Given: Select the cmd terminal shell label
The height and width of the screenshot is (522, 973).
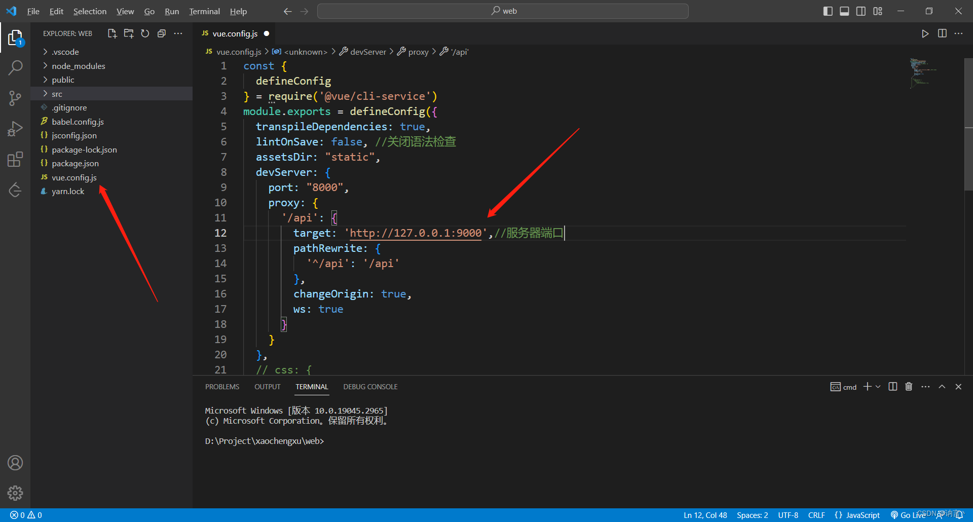Looking at the screenshot, I should tap(843, 387).
